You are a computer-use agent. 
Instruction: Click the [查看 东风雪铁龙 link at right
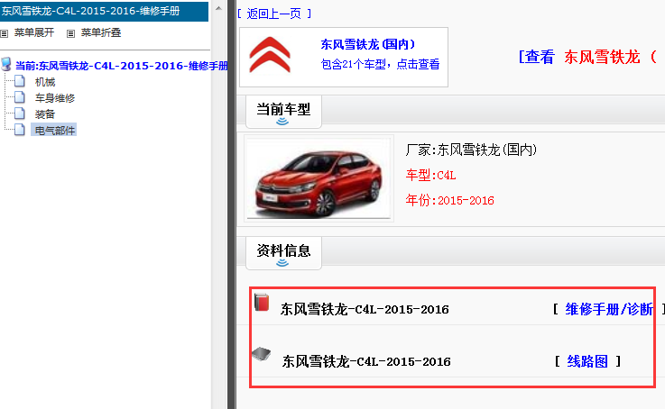point(587,57)
